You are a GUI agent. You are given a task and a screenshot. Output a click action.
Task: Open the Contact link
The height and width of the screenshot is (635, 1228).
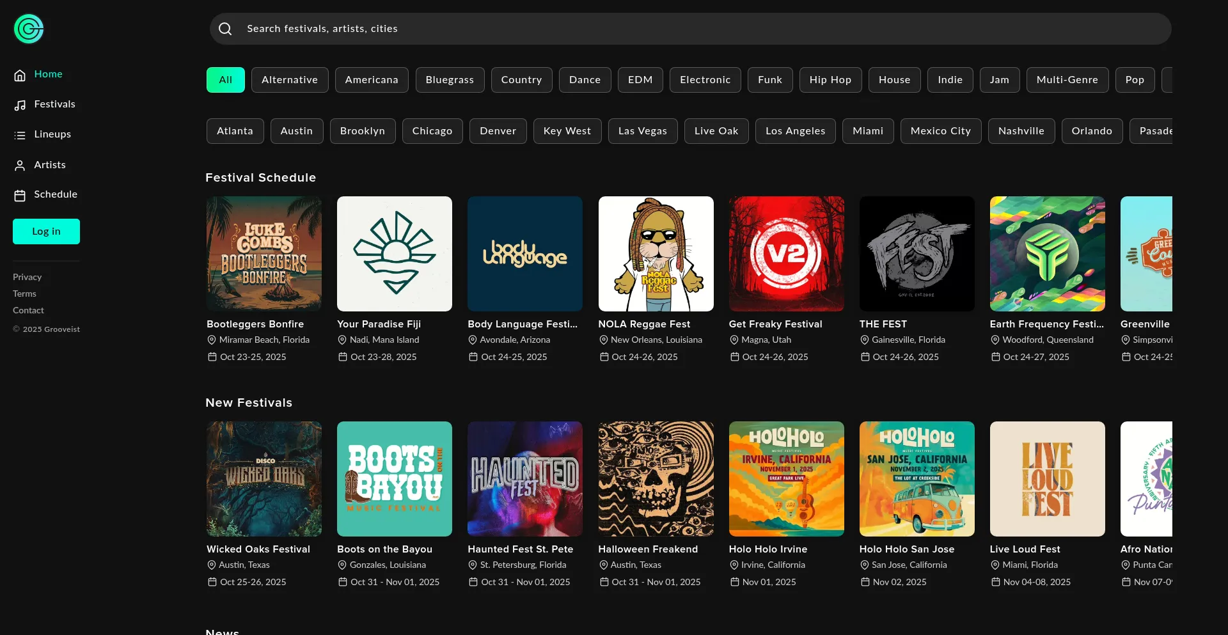pyautogui.click(x=28, y=310)
